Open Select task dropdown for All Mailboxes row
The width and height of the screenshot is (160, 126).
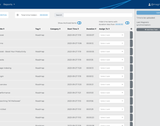click(x=112, y=101)
